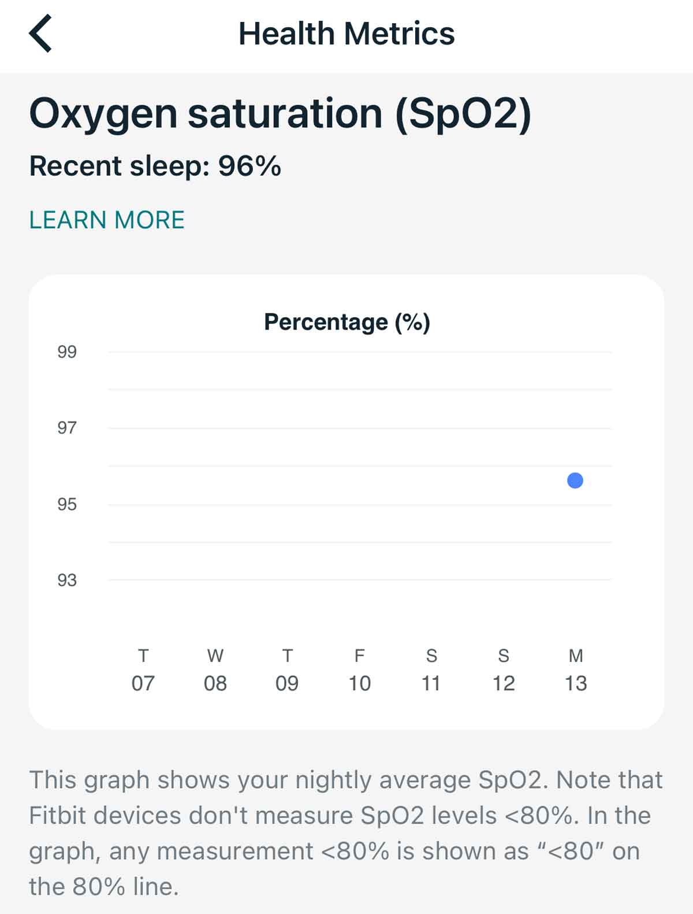Select the T 07 day label
Image resolution: width=693 pixels, height=914 pixels.
point(143,669)
